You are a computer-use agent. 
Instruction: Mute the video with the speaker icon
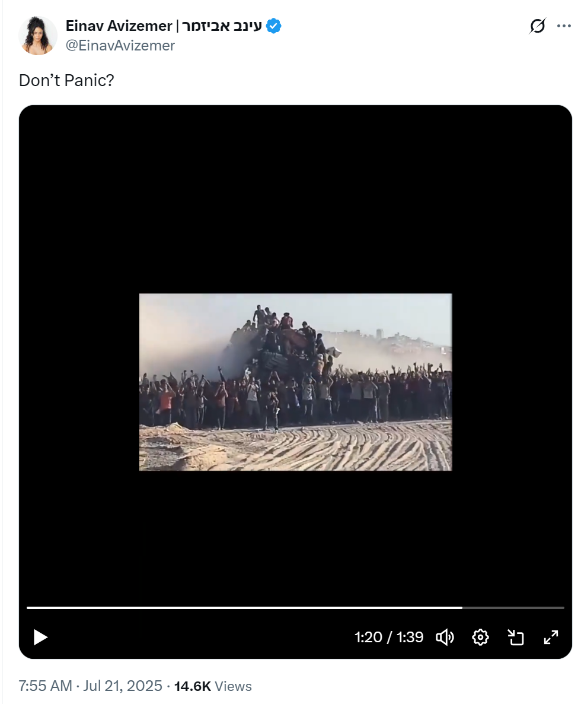pos(445,637)
